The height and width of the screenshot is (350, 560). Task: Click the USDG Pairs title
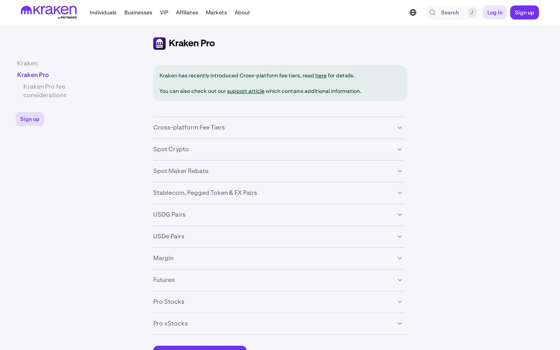click(169, 215)
